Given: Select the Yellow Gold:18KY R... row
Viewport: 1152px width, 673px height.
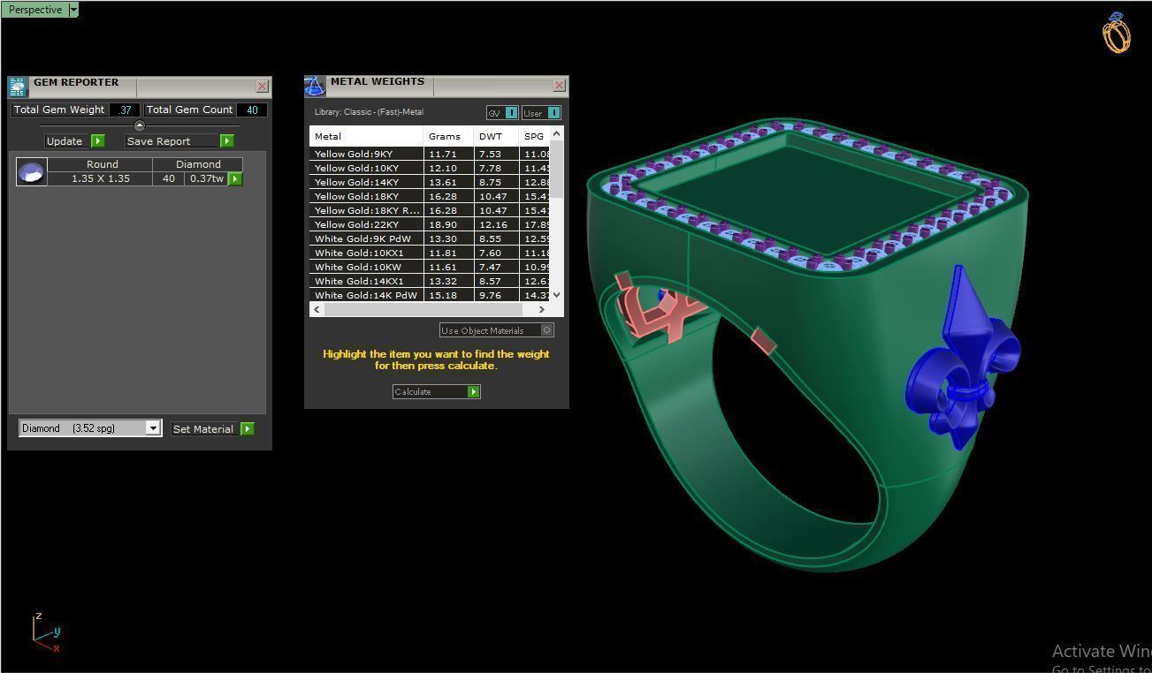Looking at the screenshot, I should point(430,210).
